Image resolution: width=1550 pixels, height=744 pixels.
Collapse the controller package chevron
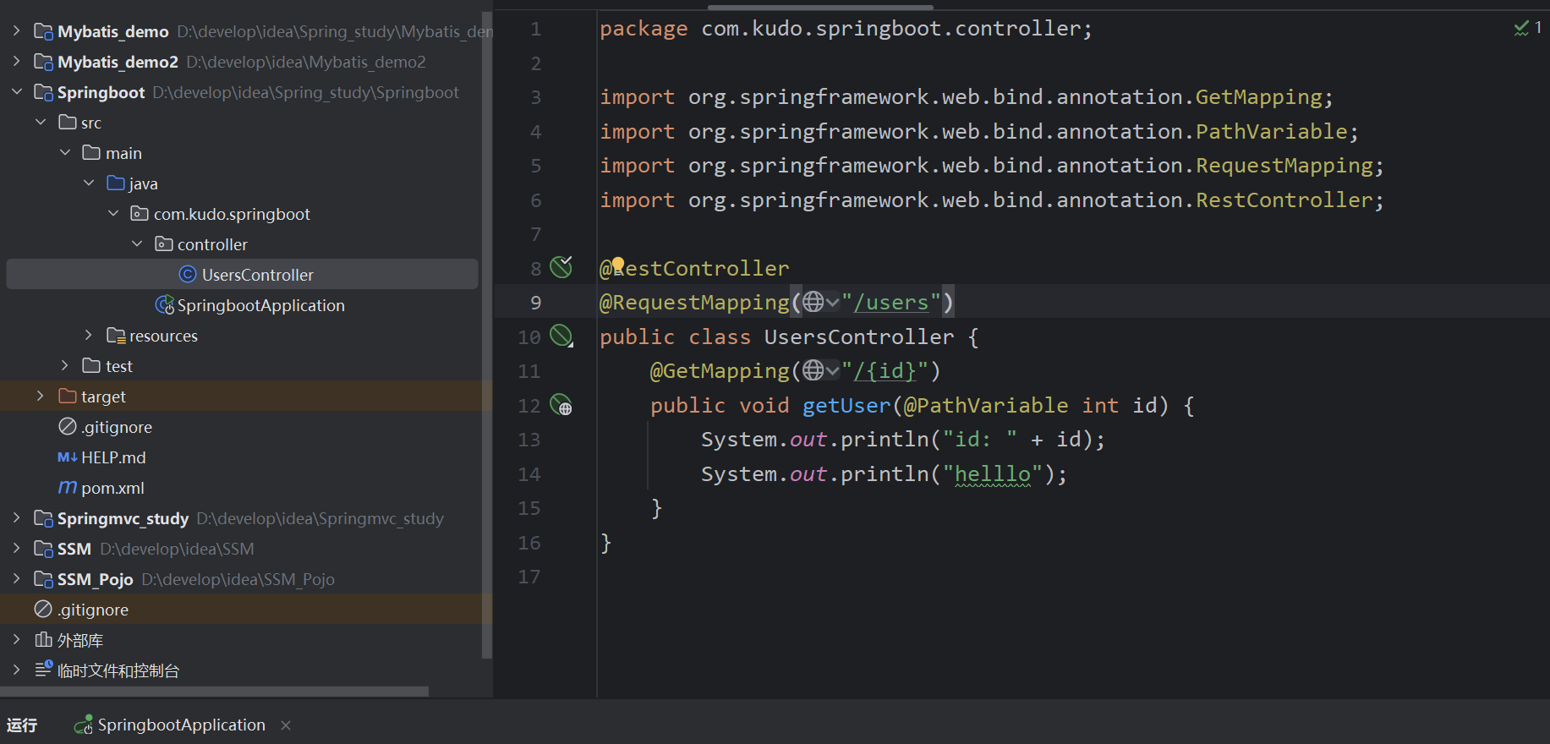coord(137,244)
